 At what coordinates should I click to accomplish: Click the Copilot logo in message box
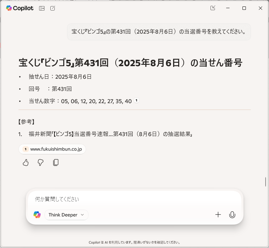point(37,215)
